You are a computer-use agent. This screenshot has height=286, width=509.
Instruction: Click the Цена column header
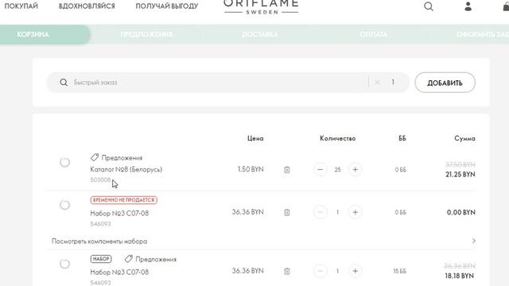coord(255,138)
